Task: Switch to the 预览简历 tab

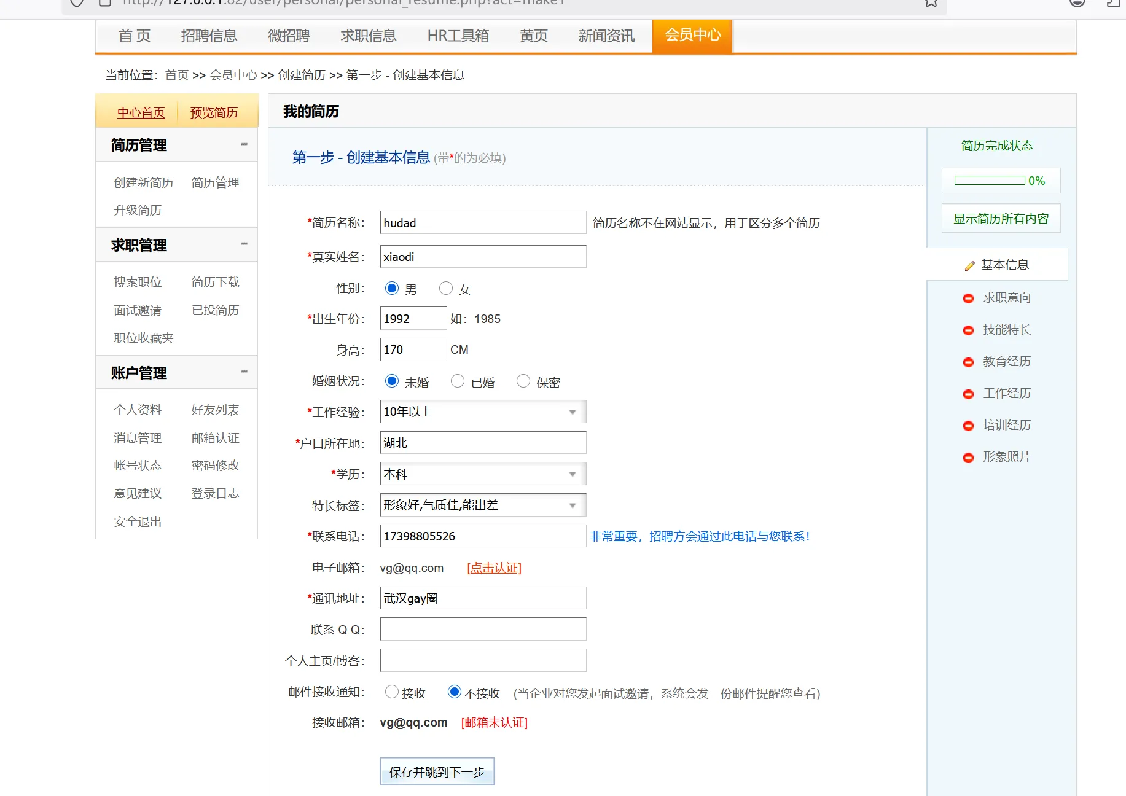Action: coord(214,112)
